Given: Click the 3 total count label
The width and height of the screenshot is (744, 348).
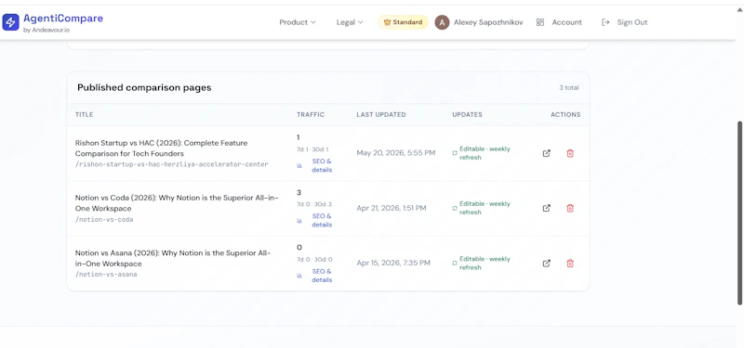Looking at the screenshot, I should coord(569,87).
